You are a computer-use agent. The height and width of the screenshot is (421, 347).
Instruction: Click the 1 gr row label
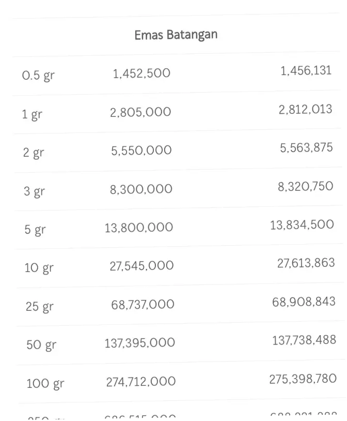32,114
